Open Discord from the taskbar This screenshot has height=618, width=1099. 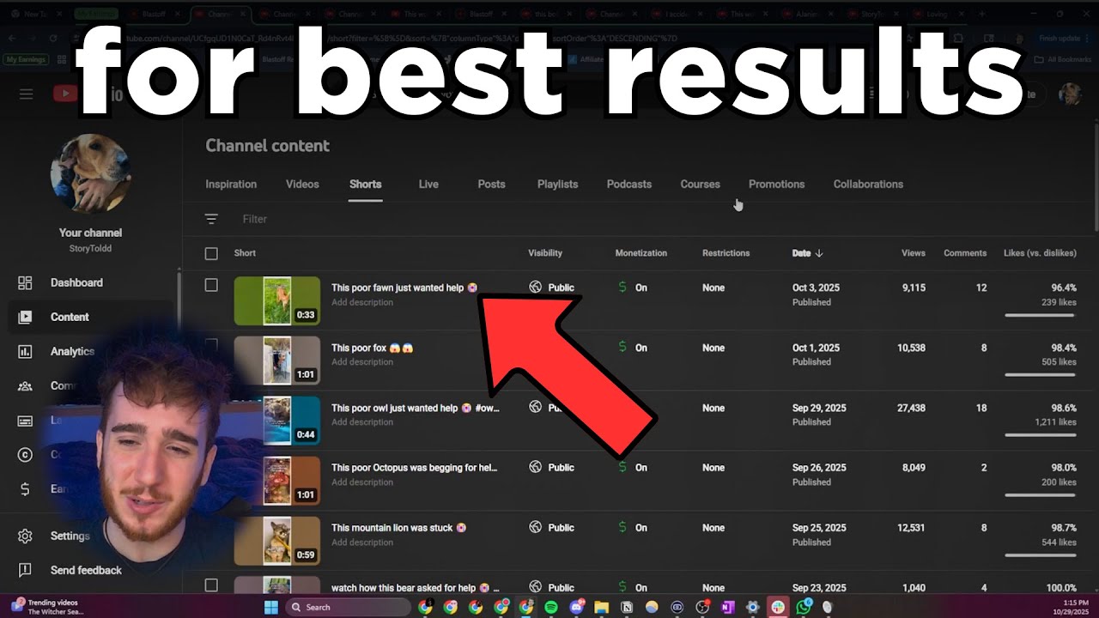click(x=577, y=607)
